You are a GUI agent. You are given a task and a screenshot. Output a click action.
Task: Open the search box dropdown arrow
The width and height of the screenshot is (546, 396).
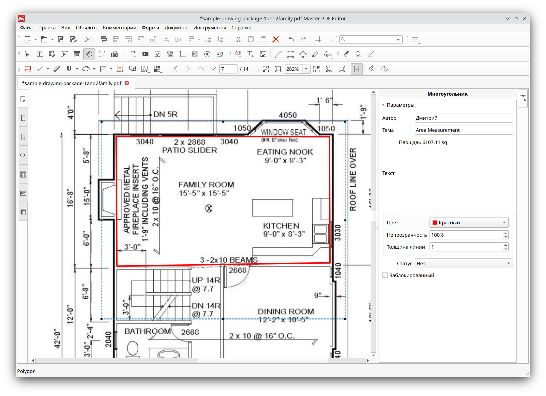pyautogui.click(x=398, y=40)
